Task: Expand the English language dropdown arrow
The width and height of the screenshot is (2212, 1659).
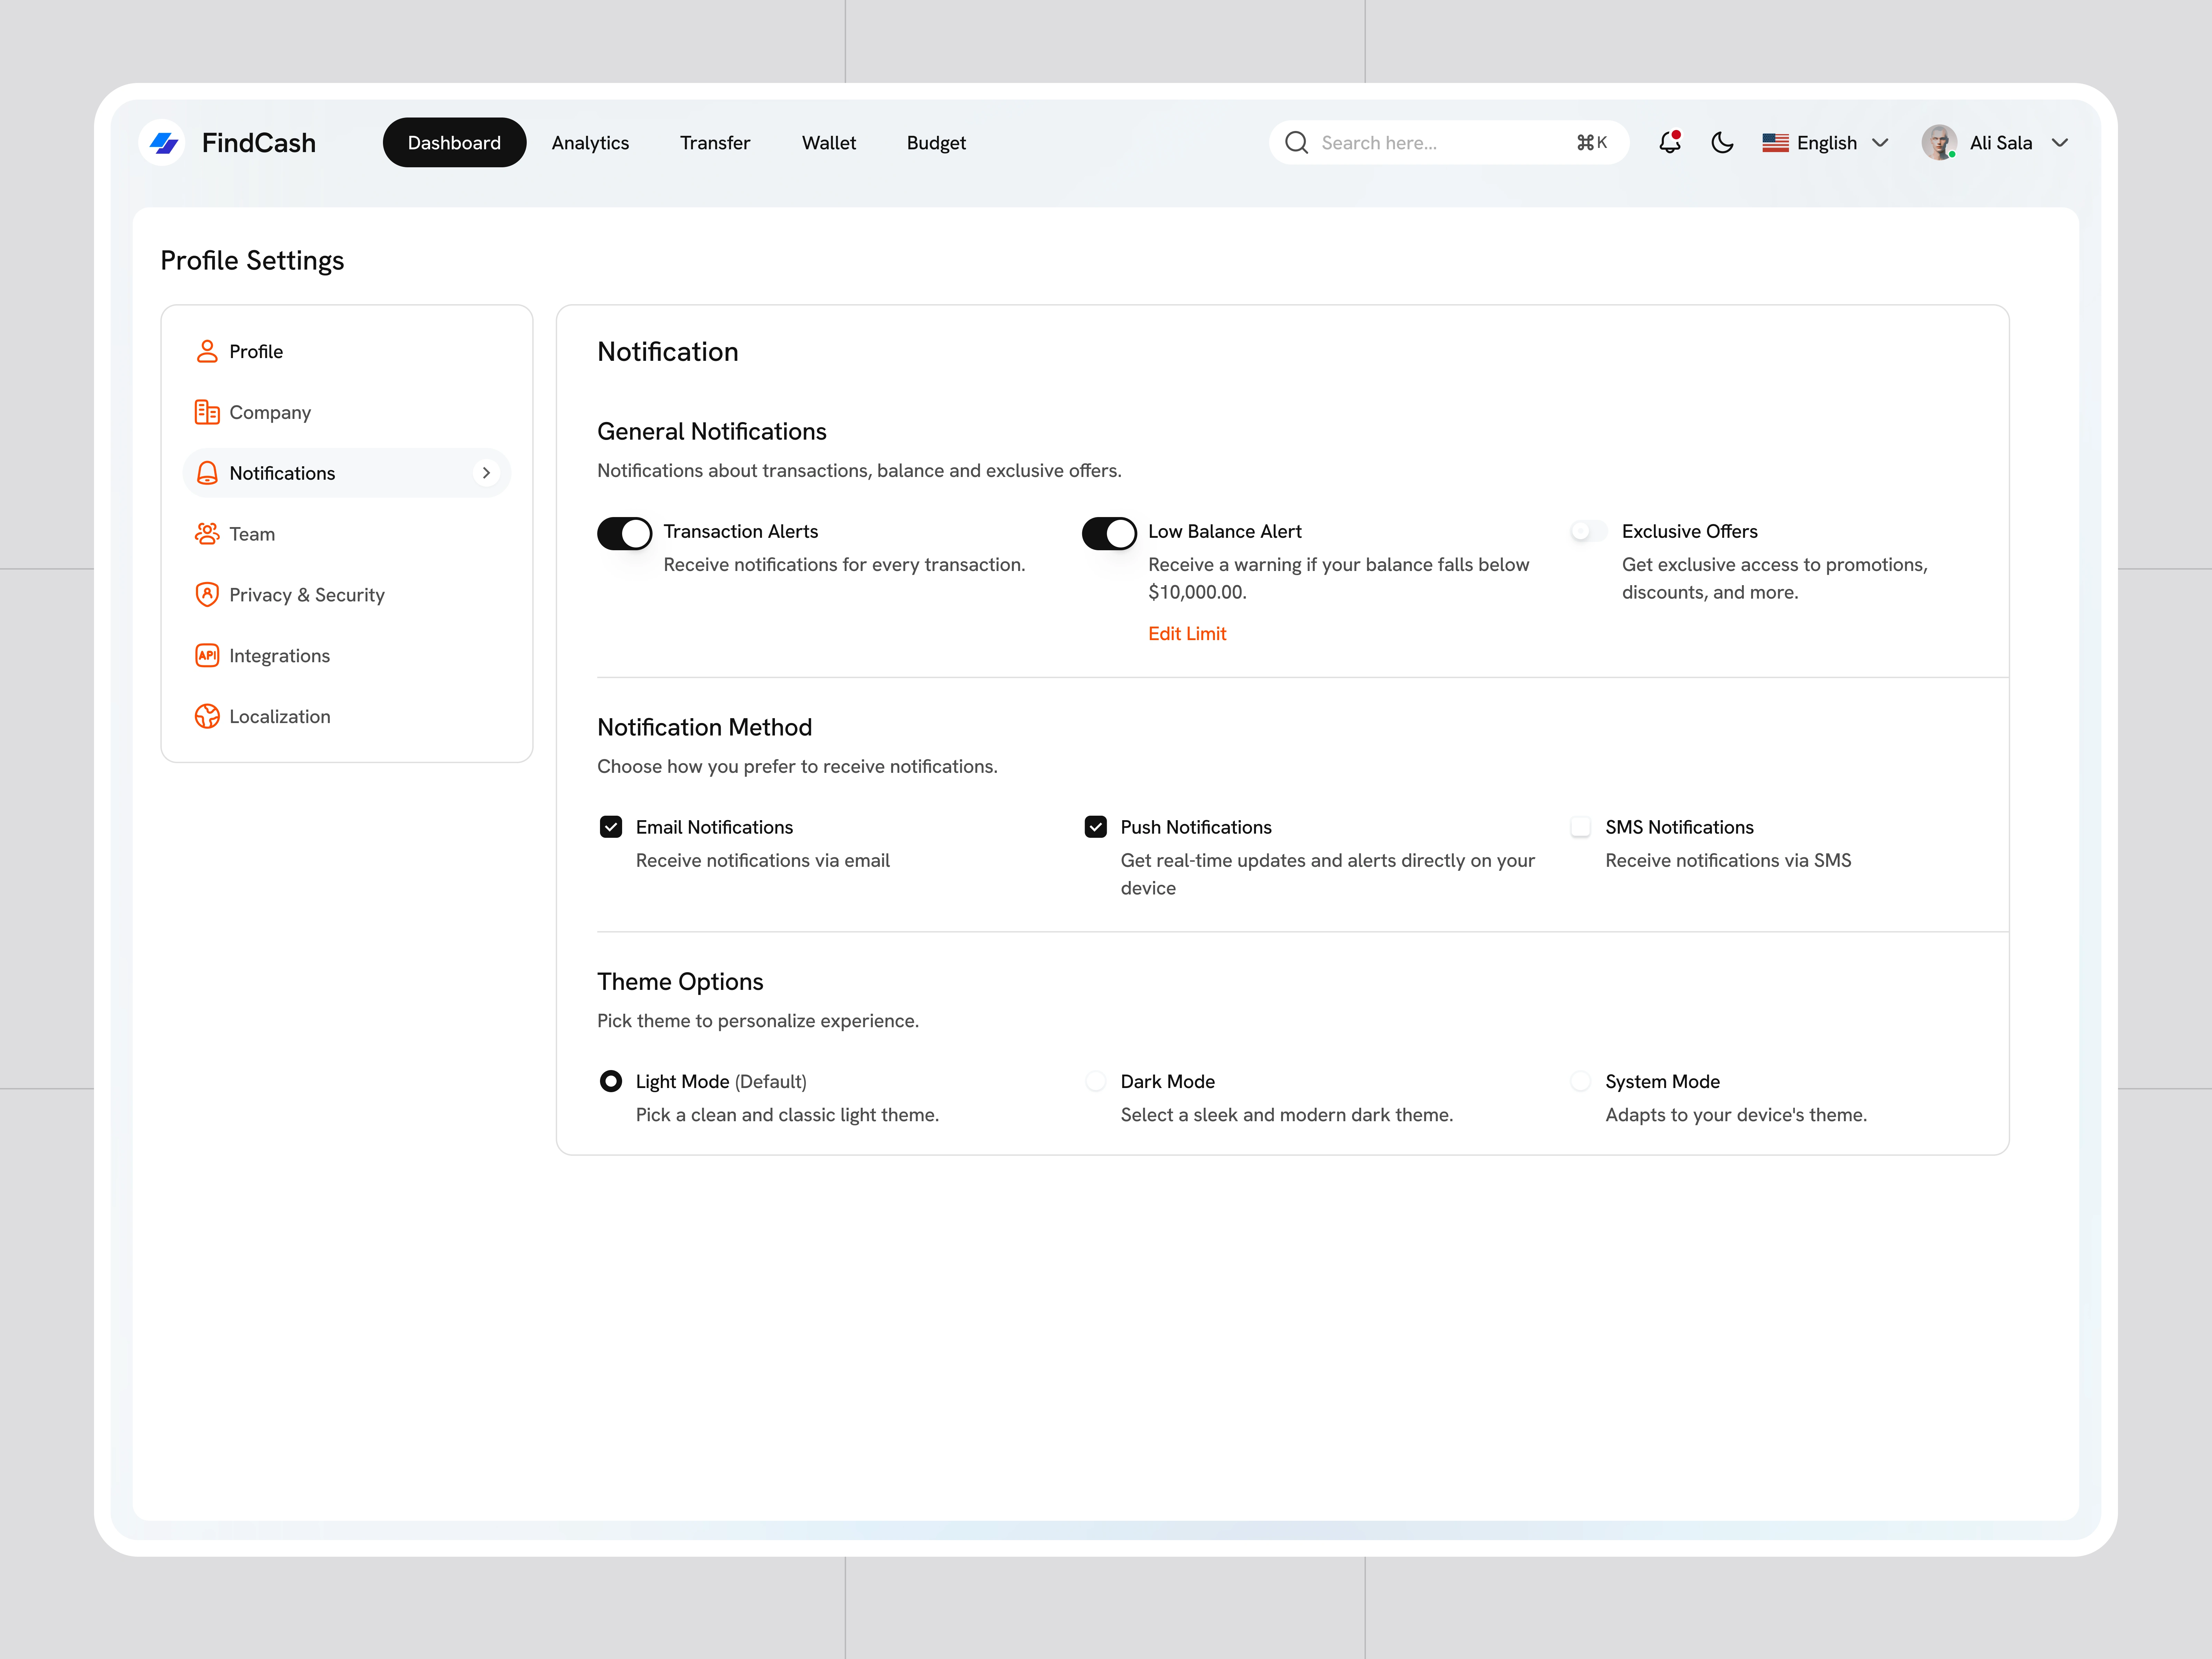Action: [1880, 143]
